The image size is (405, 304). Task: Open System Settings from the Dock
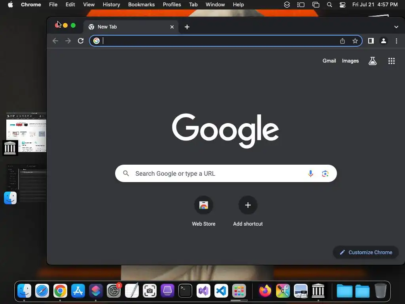tap(114, 291)
